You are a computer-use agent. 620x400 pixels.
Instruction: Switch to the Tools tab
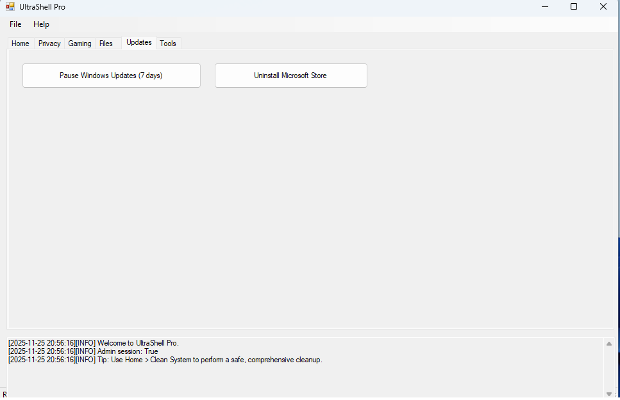click(168, 44)
